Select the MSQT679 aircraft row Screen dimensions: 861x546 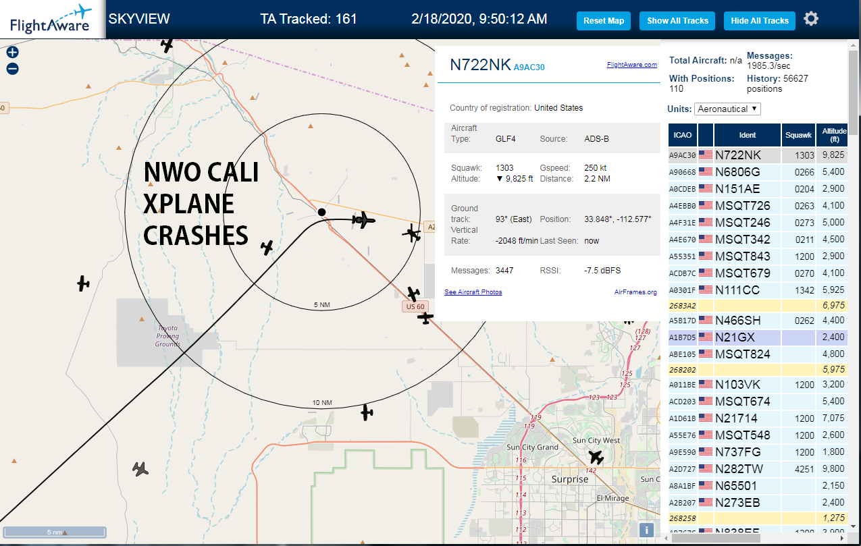click(x=758, y=273)
